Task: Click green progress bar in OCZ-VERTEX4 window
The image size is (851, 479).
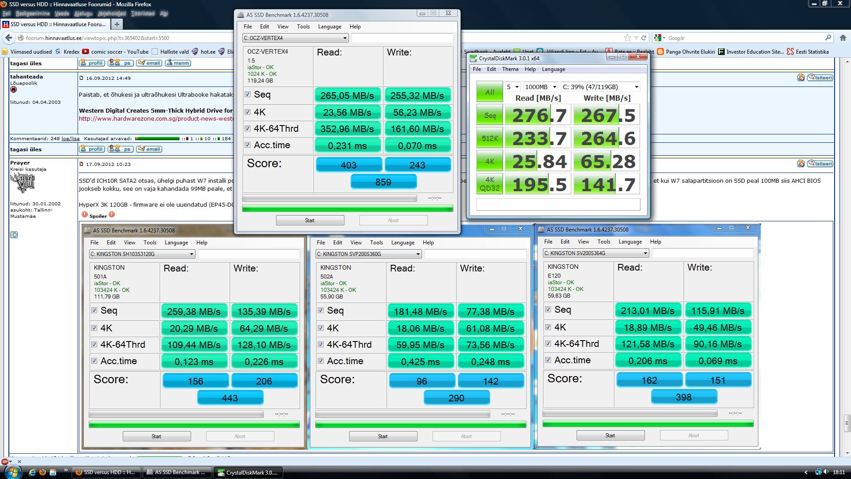Action: point(347,208)
